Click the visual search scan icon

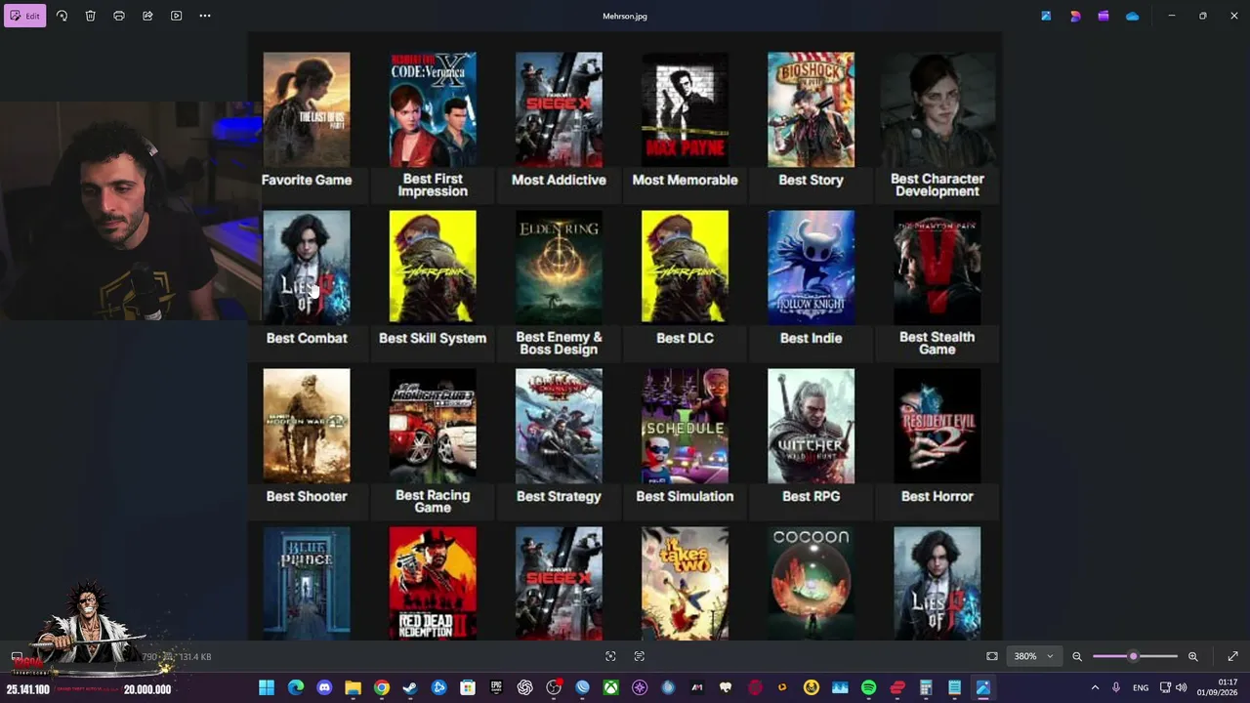click(610, 656)
